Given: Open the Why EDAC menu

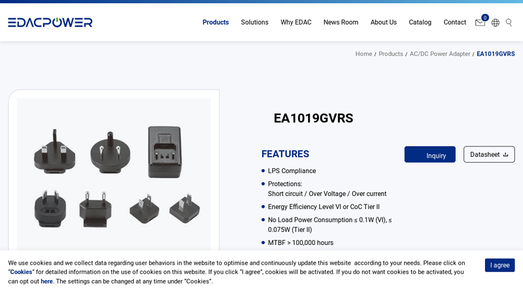Looking at the screenshot, I should click(296, 22).
